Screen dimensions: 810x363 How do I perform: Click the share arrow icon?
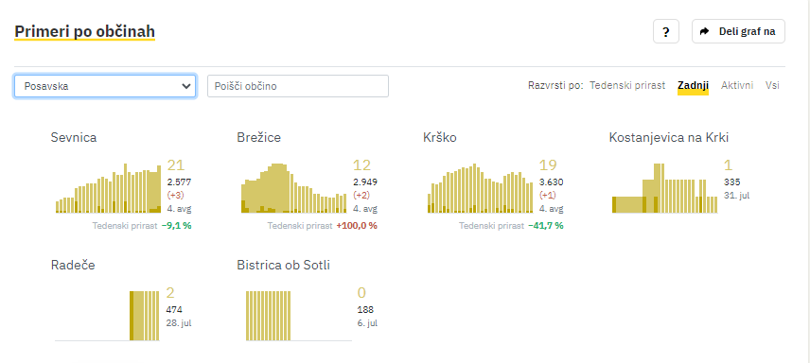(x=704, y=31)
